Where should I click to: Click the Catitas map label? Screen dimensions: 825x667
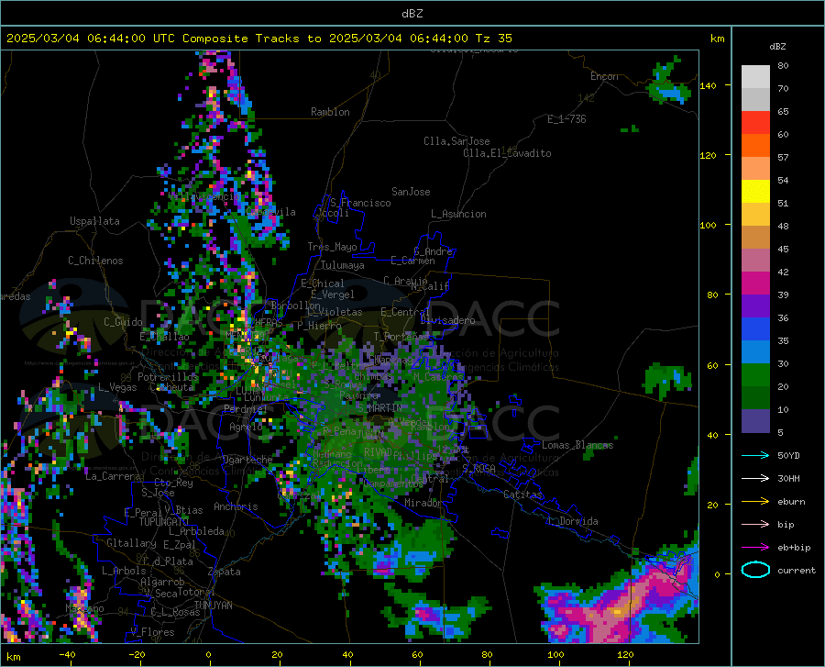pyautogui.click(x=522, y=495)
